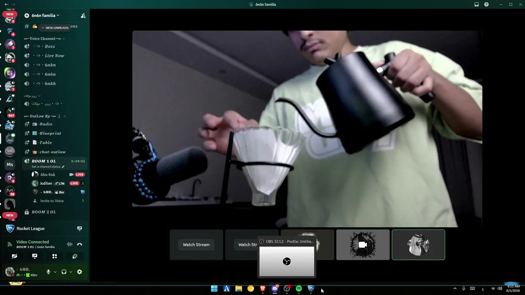Open user settings gear icon
The image size is (525, 295).
(x=80, y=272)
